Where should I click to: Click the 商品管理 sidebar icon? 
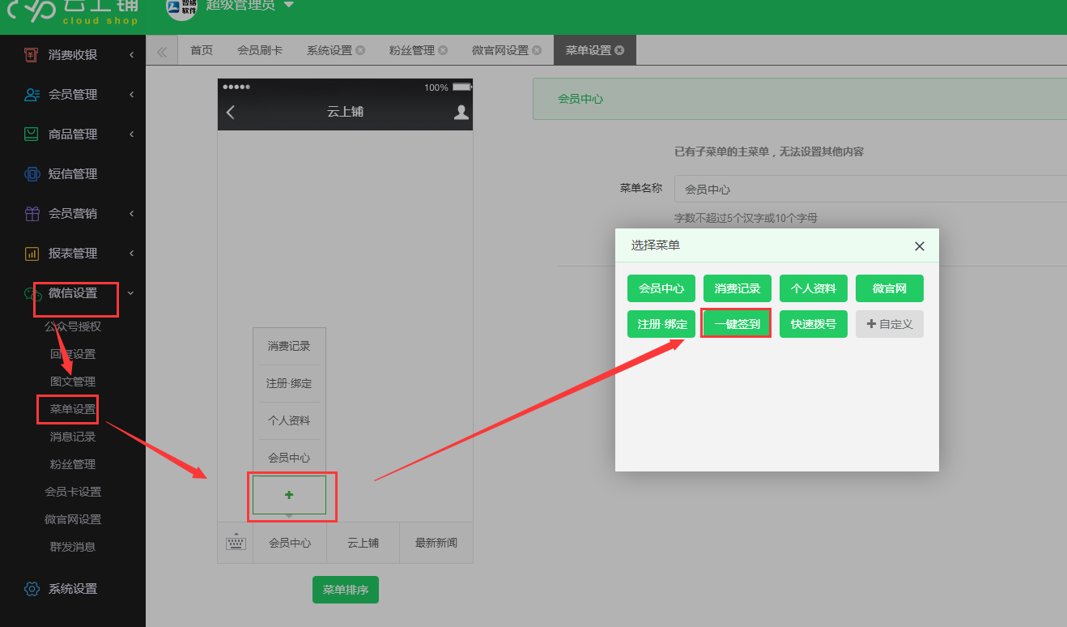[32, 134]
